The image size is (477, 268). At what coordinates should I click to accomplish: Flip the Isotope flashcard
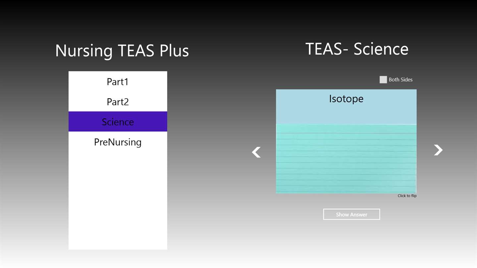(x=346, y=141)
